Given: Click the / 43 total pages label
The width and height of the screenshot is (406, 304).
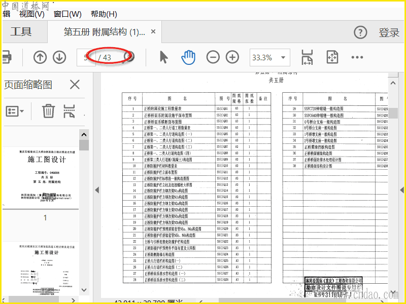Looking at the screenshot, I should pos(105,57).
